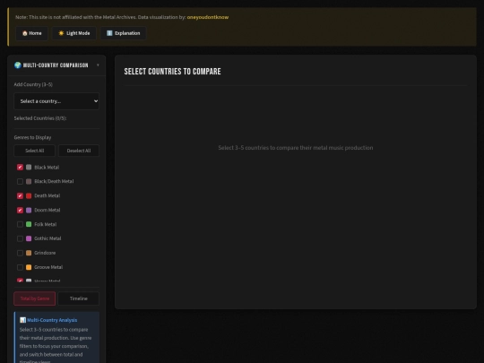Click the Select Countries to Compare heading

(173, 72)
